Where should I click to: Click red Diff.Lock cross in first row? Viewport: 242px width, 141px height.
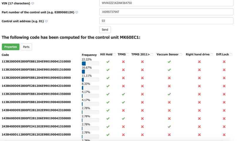[x=224, y=62]
